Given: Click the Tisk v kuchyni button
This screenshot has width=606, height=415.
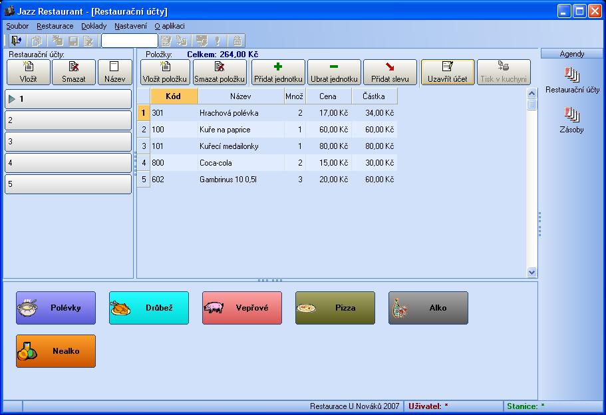Looking at the screenshot, I should [x=504, y=72].
